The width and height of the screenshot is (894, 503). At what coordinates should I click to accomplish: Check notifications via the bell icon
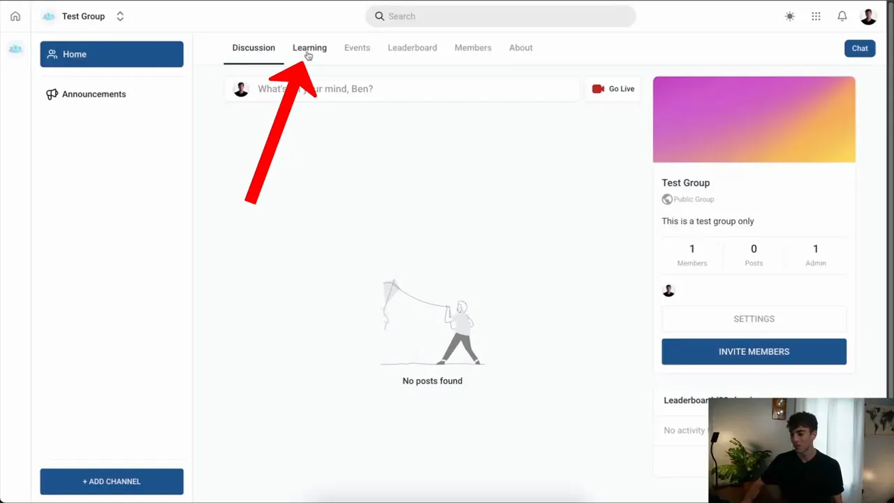(x=842, y=16)
